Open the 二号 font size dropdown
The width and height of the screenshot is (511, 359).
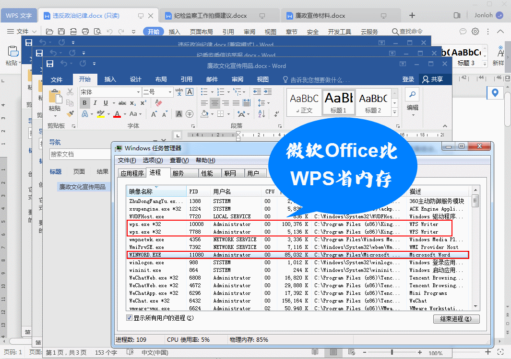click(x=170, y=92)
